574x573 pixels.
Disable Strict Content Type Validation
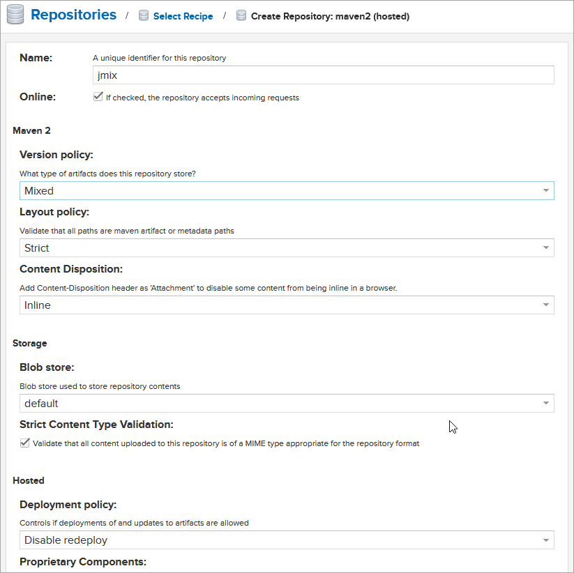pyautogui.click(x=24, y=442)
